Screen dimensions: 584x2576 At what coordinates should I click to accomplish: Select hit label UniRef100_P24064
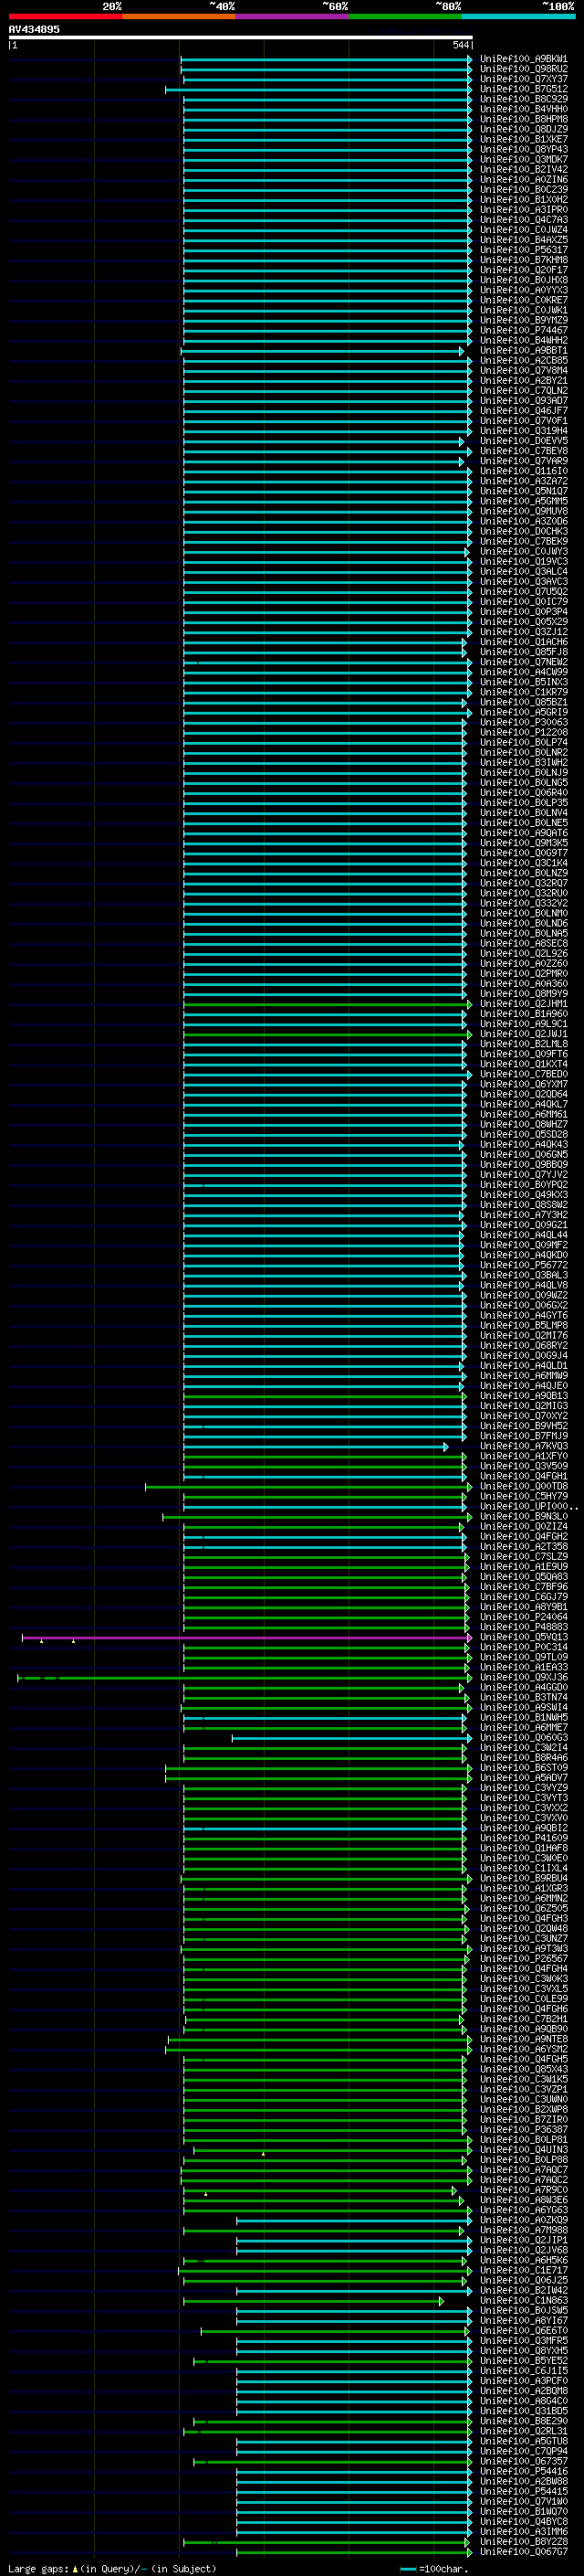[524, 1617]
